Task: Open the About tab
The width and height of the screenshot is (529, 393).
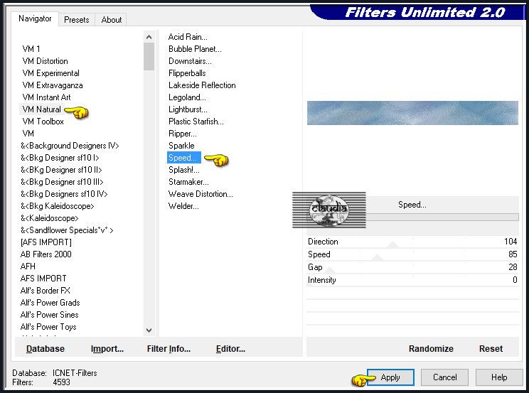Action: (x=112, y=20)
